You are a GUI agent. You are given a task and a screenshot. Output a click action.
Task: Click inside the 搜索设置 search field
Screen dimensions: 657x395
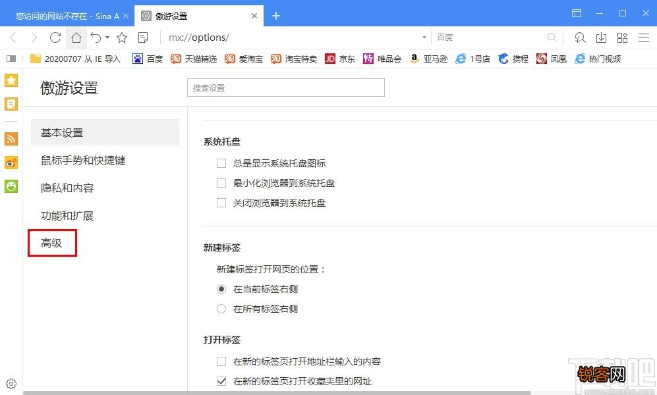pyautogui.click(x=285, y=87)
